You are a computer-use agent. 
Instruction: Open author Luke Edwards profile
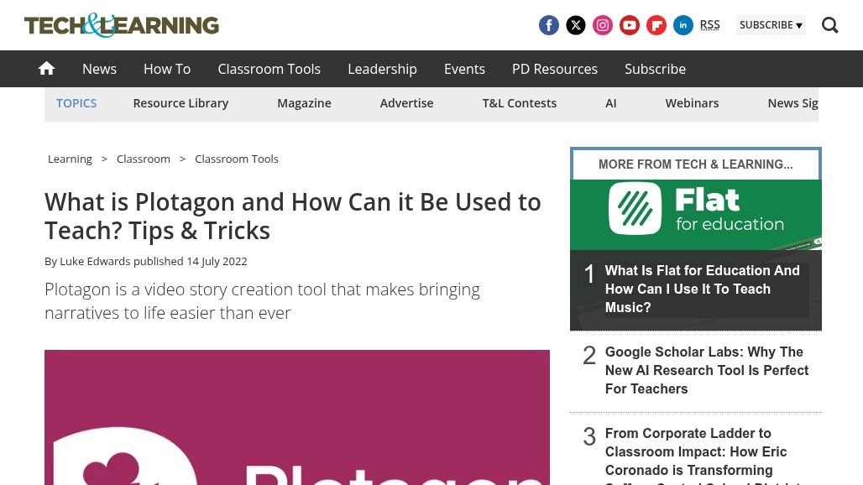[95, 261]
